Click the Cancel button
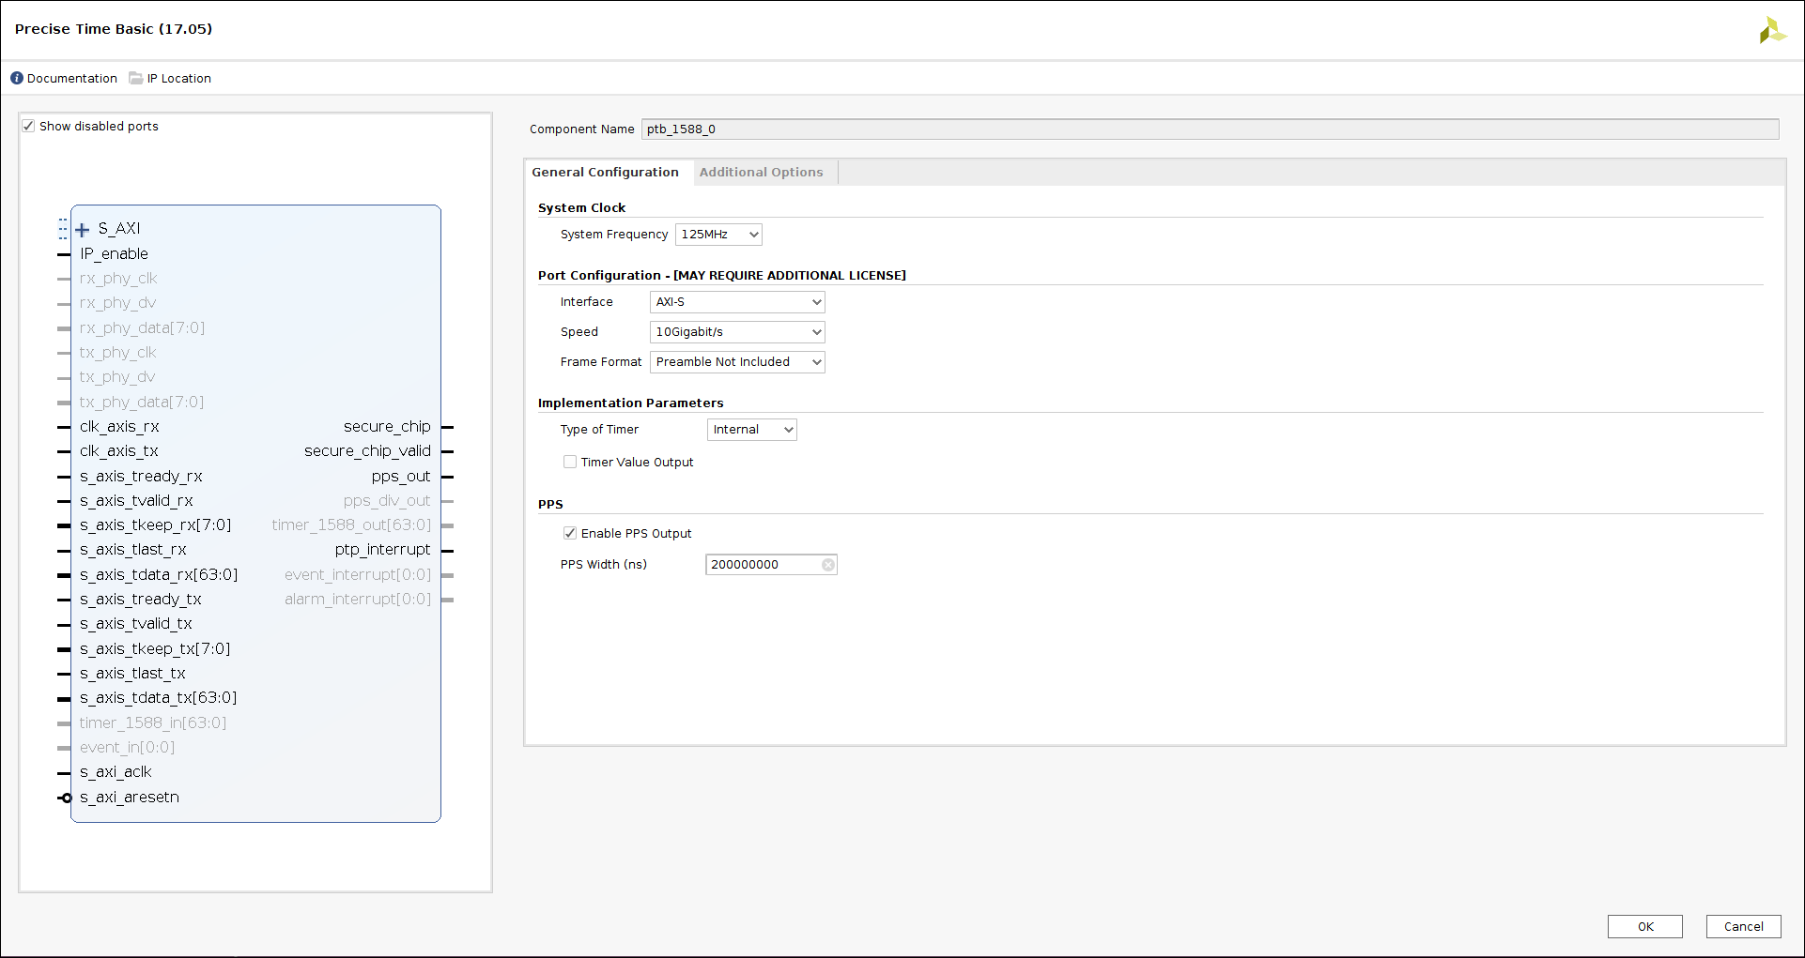The width and height of the screenshot is (1805, 958). point(1743,927)
